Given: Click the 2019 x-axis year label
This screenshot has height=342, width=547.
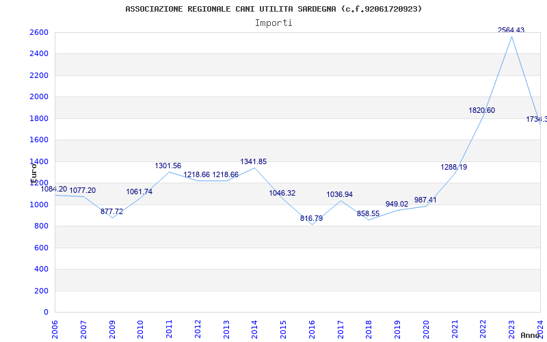Looking at the screenshot, I should coord(398,330).
